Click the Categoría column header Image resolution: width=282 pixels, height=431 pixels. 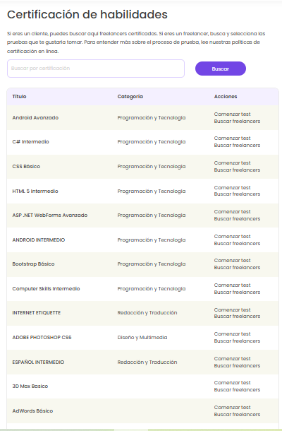click(x=130, y=97)
